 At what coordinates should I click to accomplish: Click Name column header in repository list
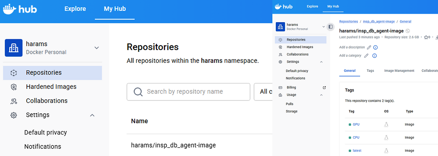(140, 121)
